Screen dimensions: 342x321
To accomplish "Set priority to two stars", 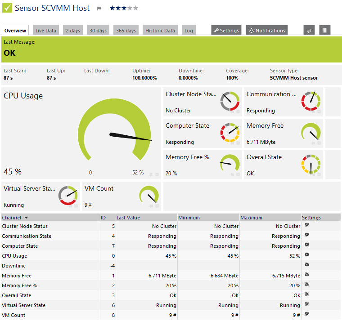I will coord(118,8).
